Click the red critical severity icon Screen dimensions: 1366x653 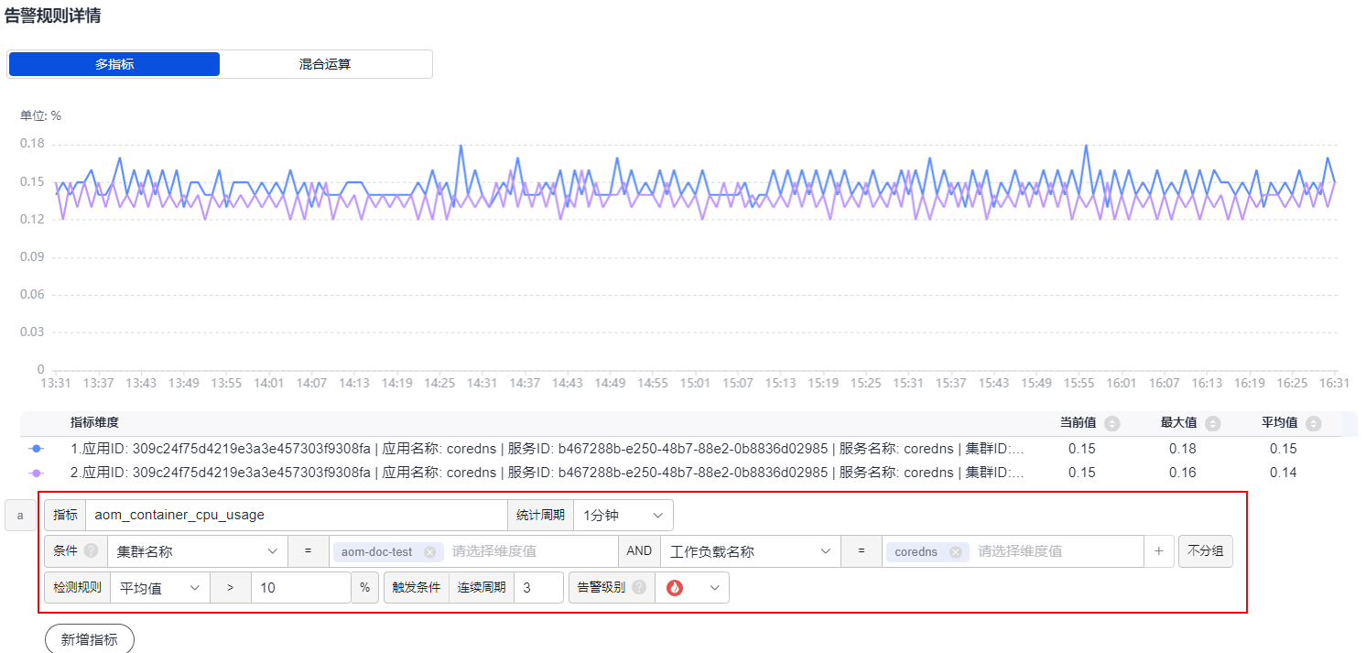(x=675, y=588)
